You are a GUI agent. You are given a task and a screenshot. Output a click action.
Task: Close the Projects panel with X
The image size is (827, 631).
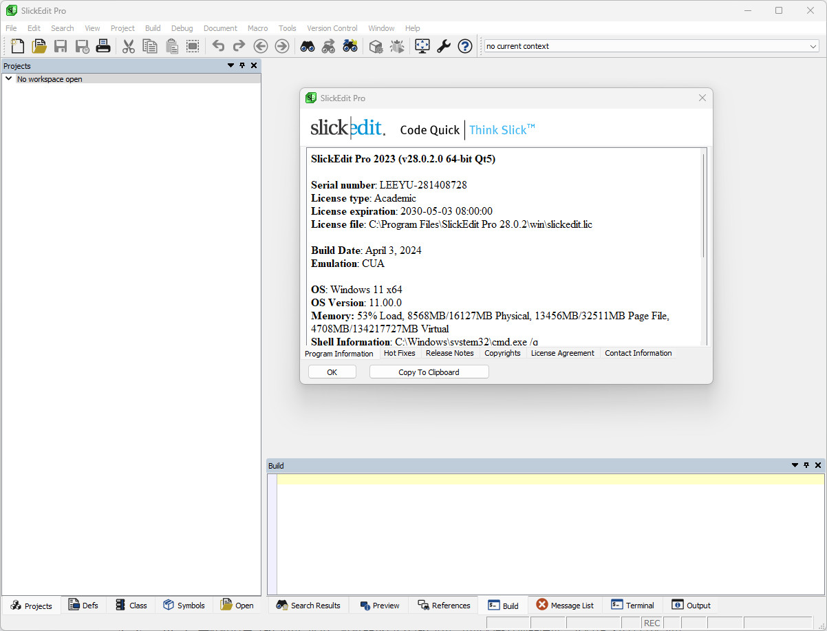coord(254,65)
